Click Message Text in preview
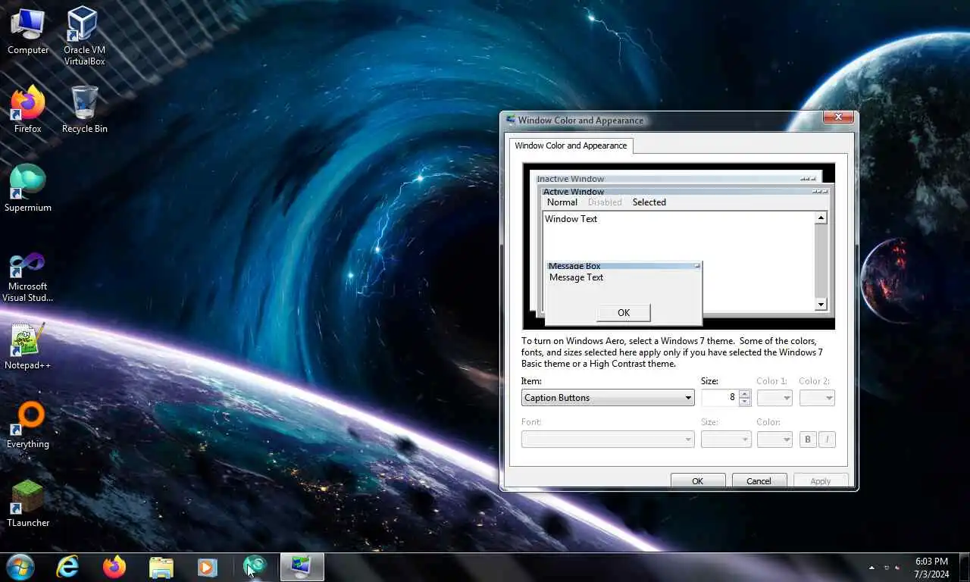The height and width of the screenshot is (582, 970). [577, 277]
